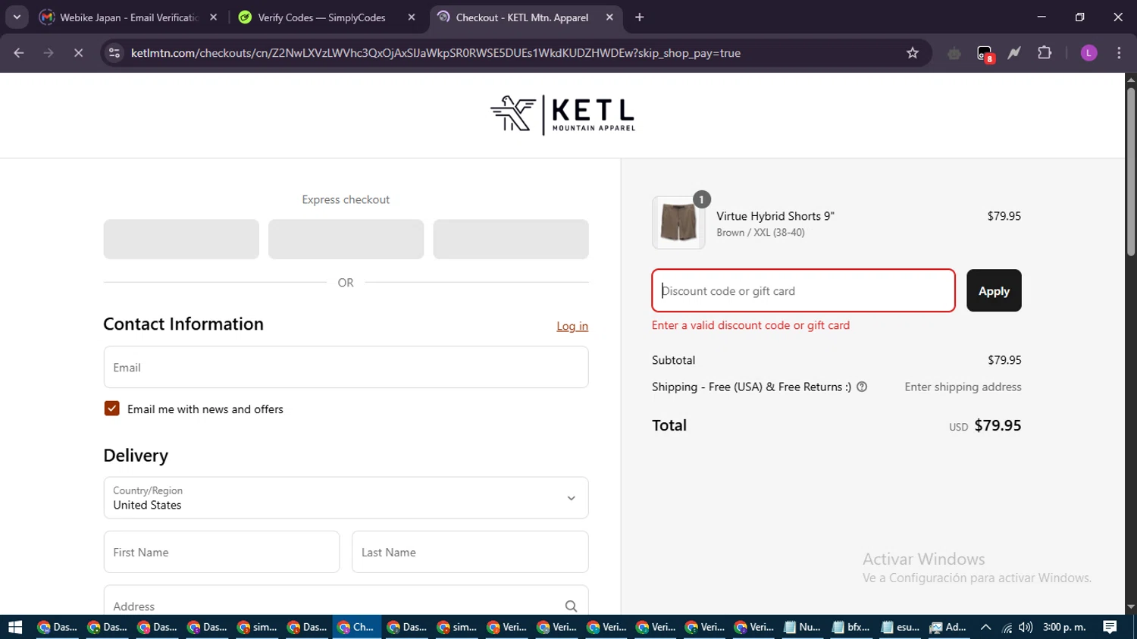This screenshot has height=639, width=1137.
Task: Open the Windows Start menu
Action: [x=15, y=627]
